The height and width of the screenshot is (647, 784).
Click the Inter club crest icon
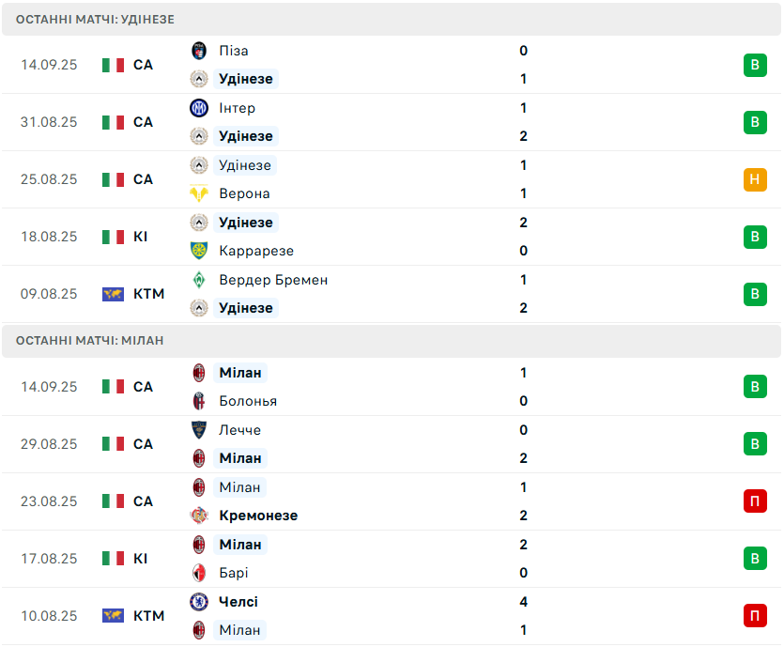point(198,108)
